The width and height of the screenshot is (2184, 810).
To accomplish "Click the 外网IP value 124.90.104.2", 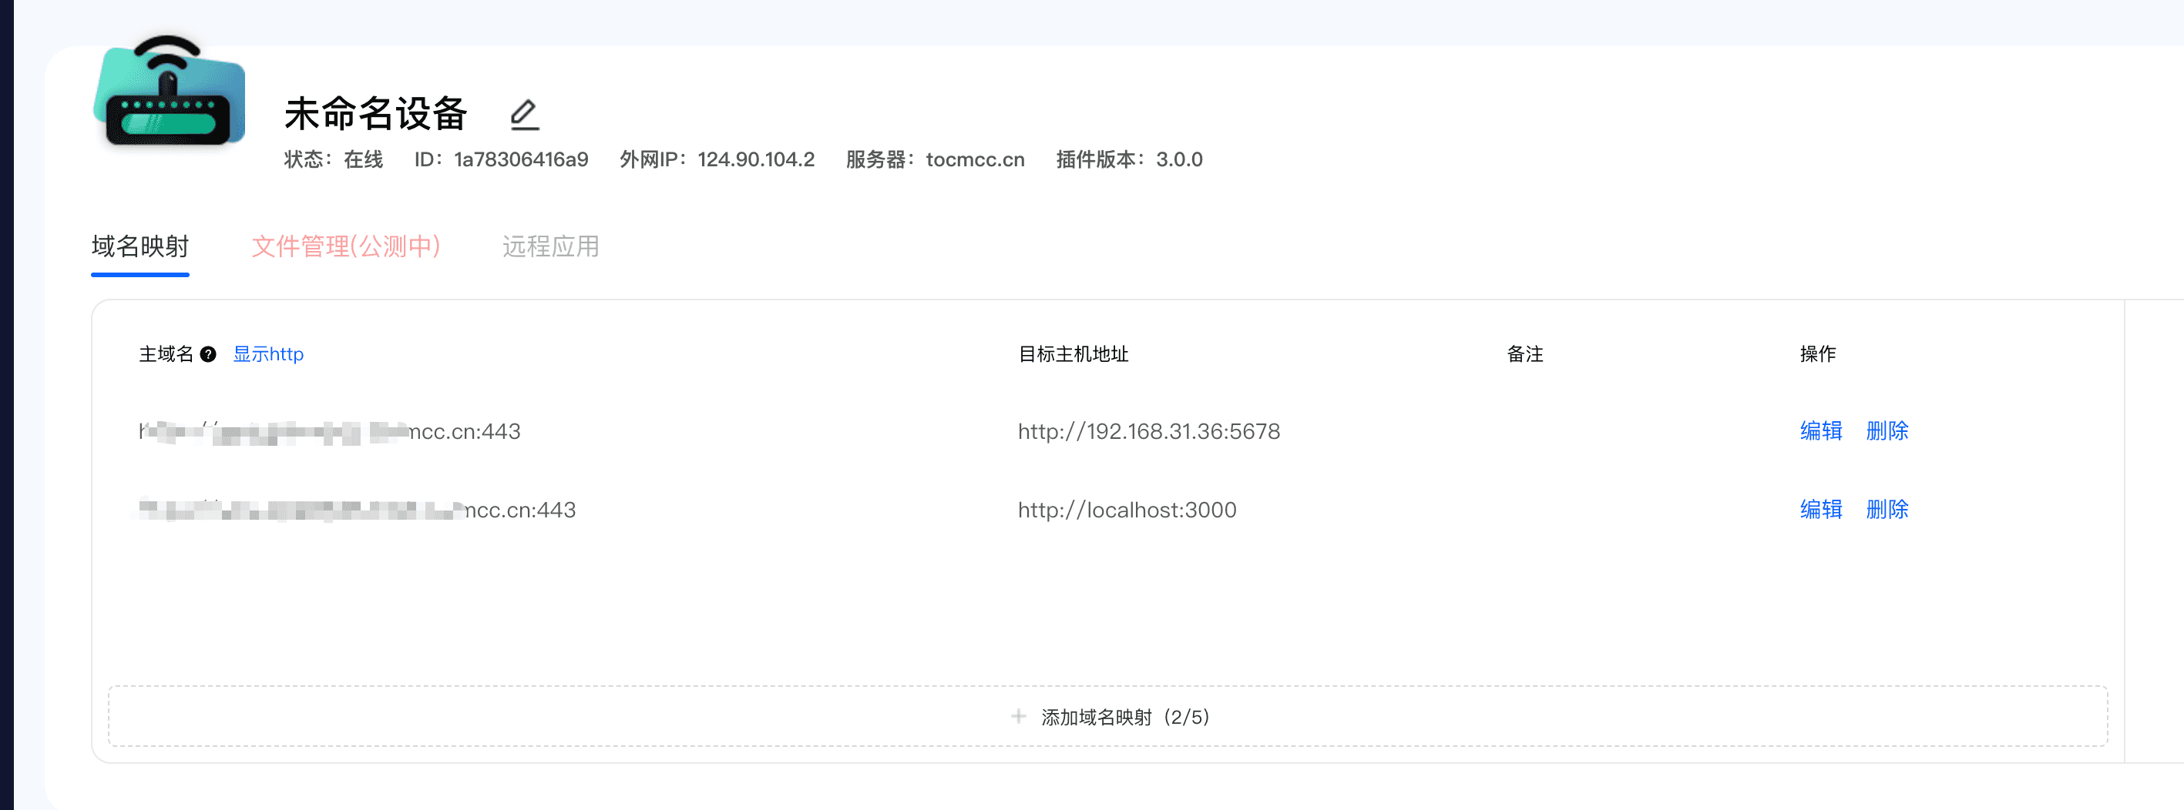I will (x=755, y=160).
